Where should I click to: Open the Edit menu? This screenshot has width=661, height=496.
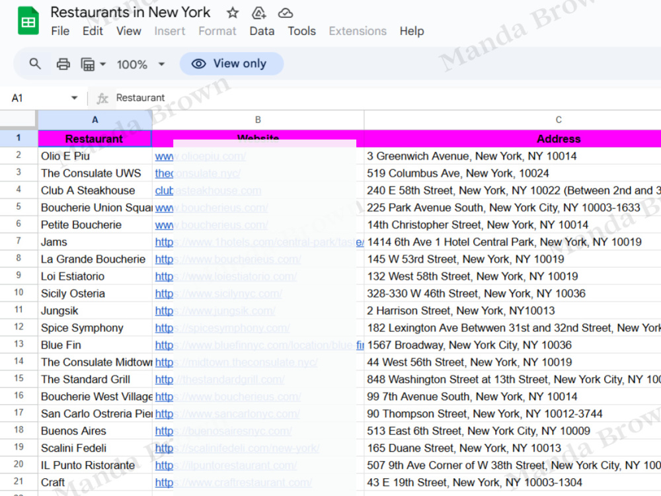(93, 31)
